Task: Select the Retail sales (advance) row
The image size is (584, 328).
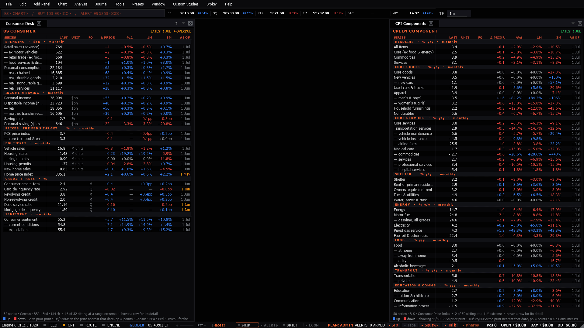Action: point(97,47)
